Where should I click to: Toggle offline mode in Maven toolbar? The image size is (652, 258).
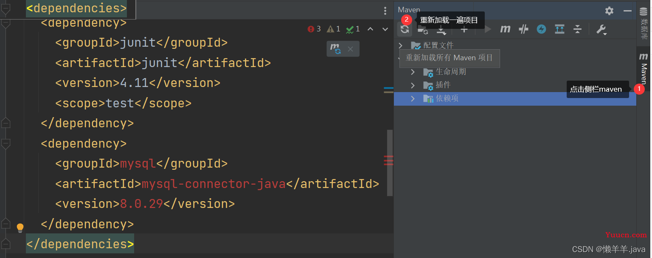coord(523,29)
